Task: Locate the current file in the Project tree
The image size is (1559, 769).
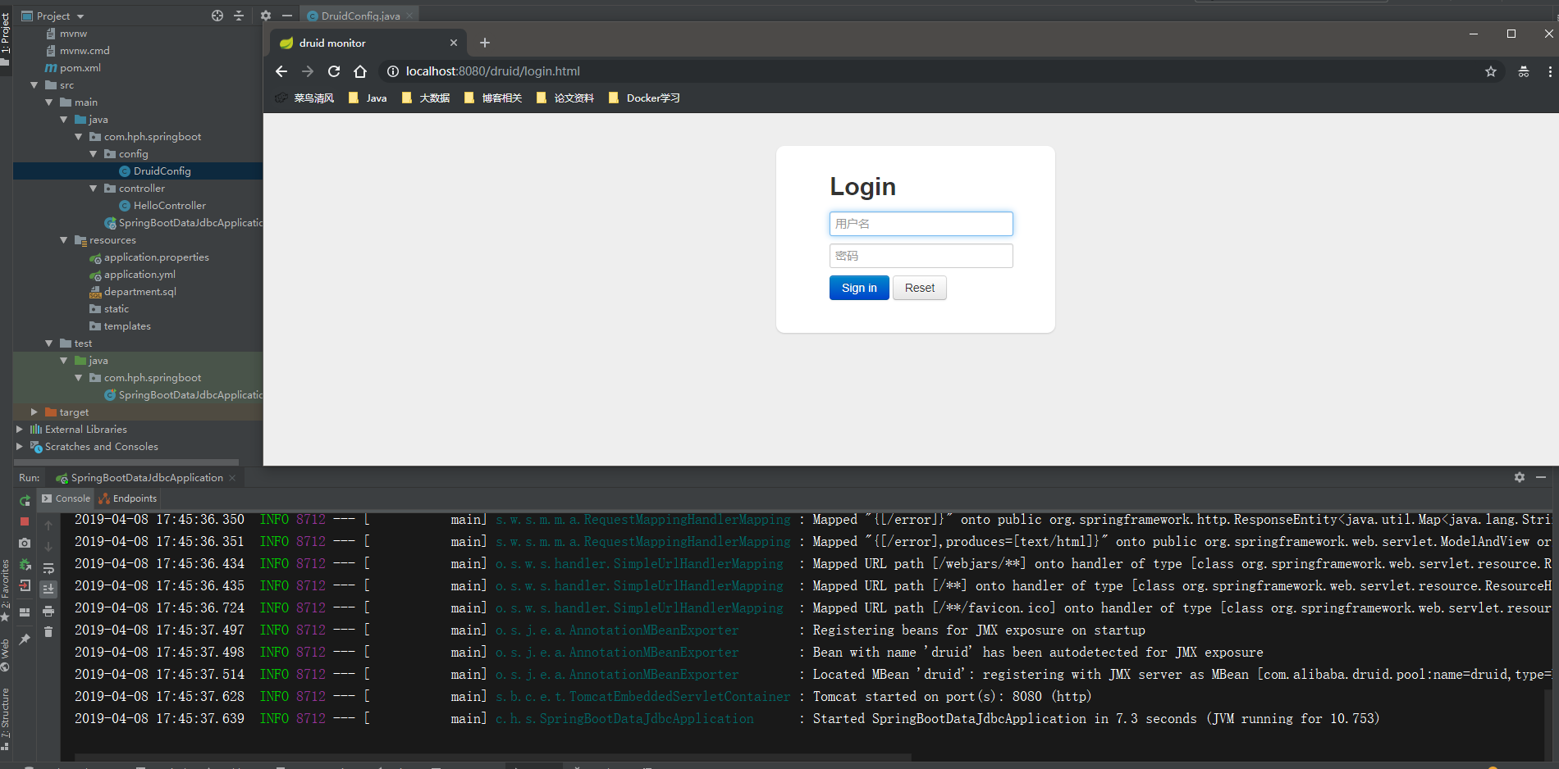Action: (217, 16)
